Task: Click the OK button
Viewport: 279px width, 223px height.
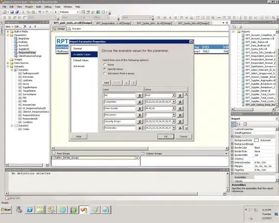Action: [166, 137]
